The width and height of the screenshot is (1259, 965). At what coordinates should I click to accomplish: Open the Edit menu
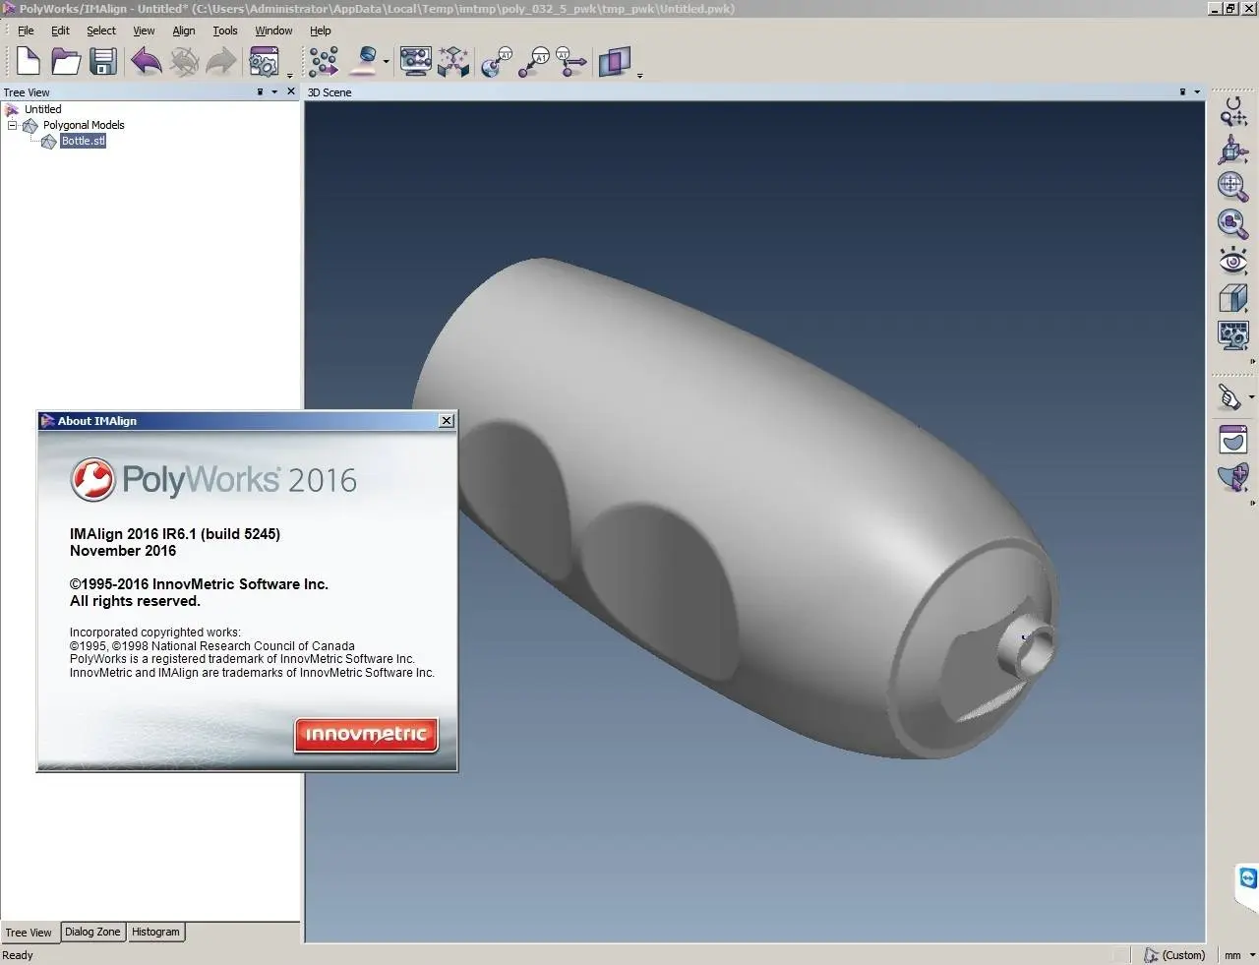click(60, 30)
